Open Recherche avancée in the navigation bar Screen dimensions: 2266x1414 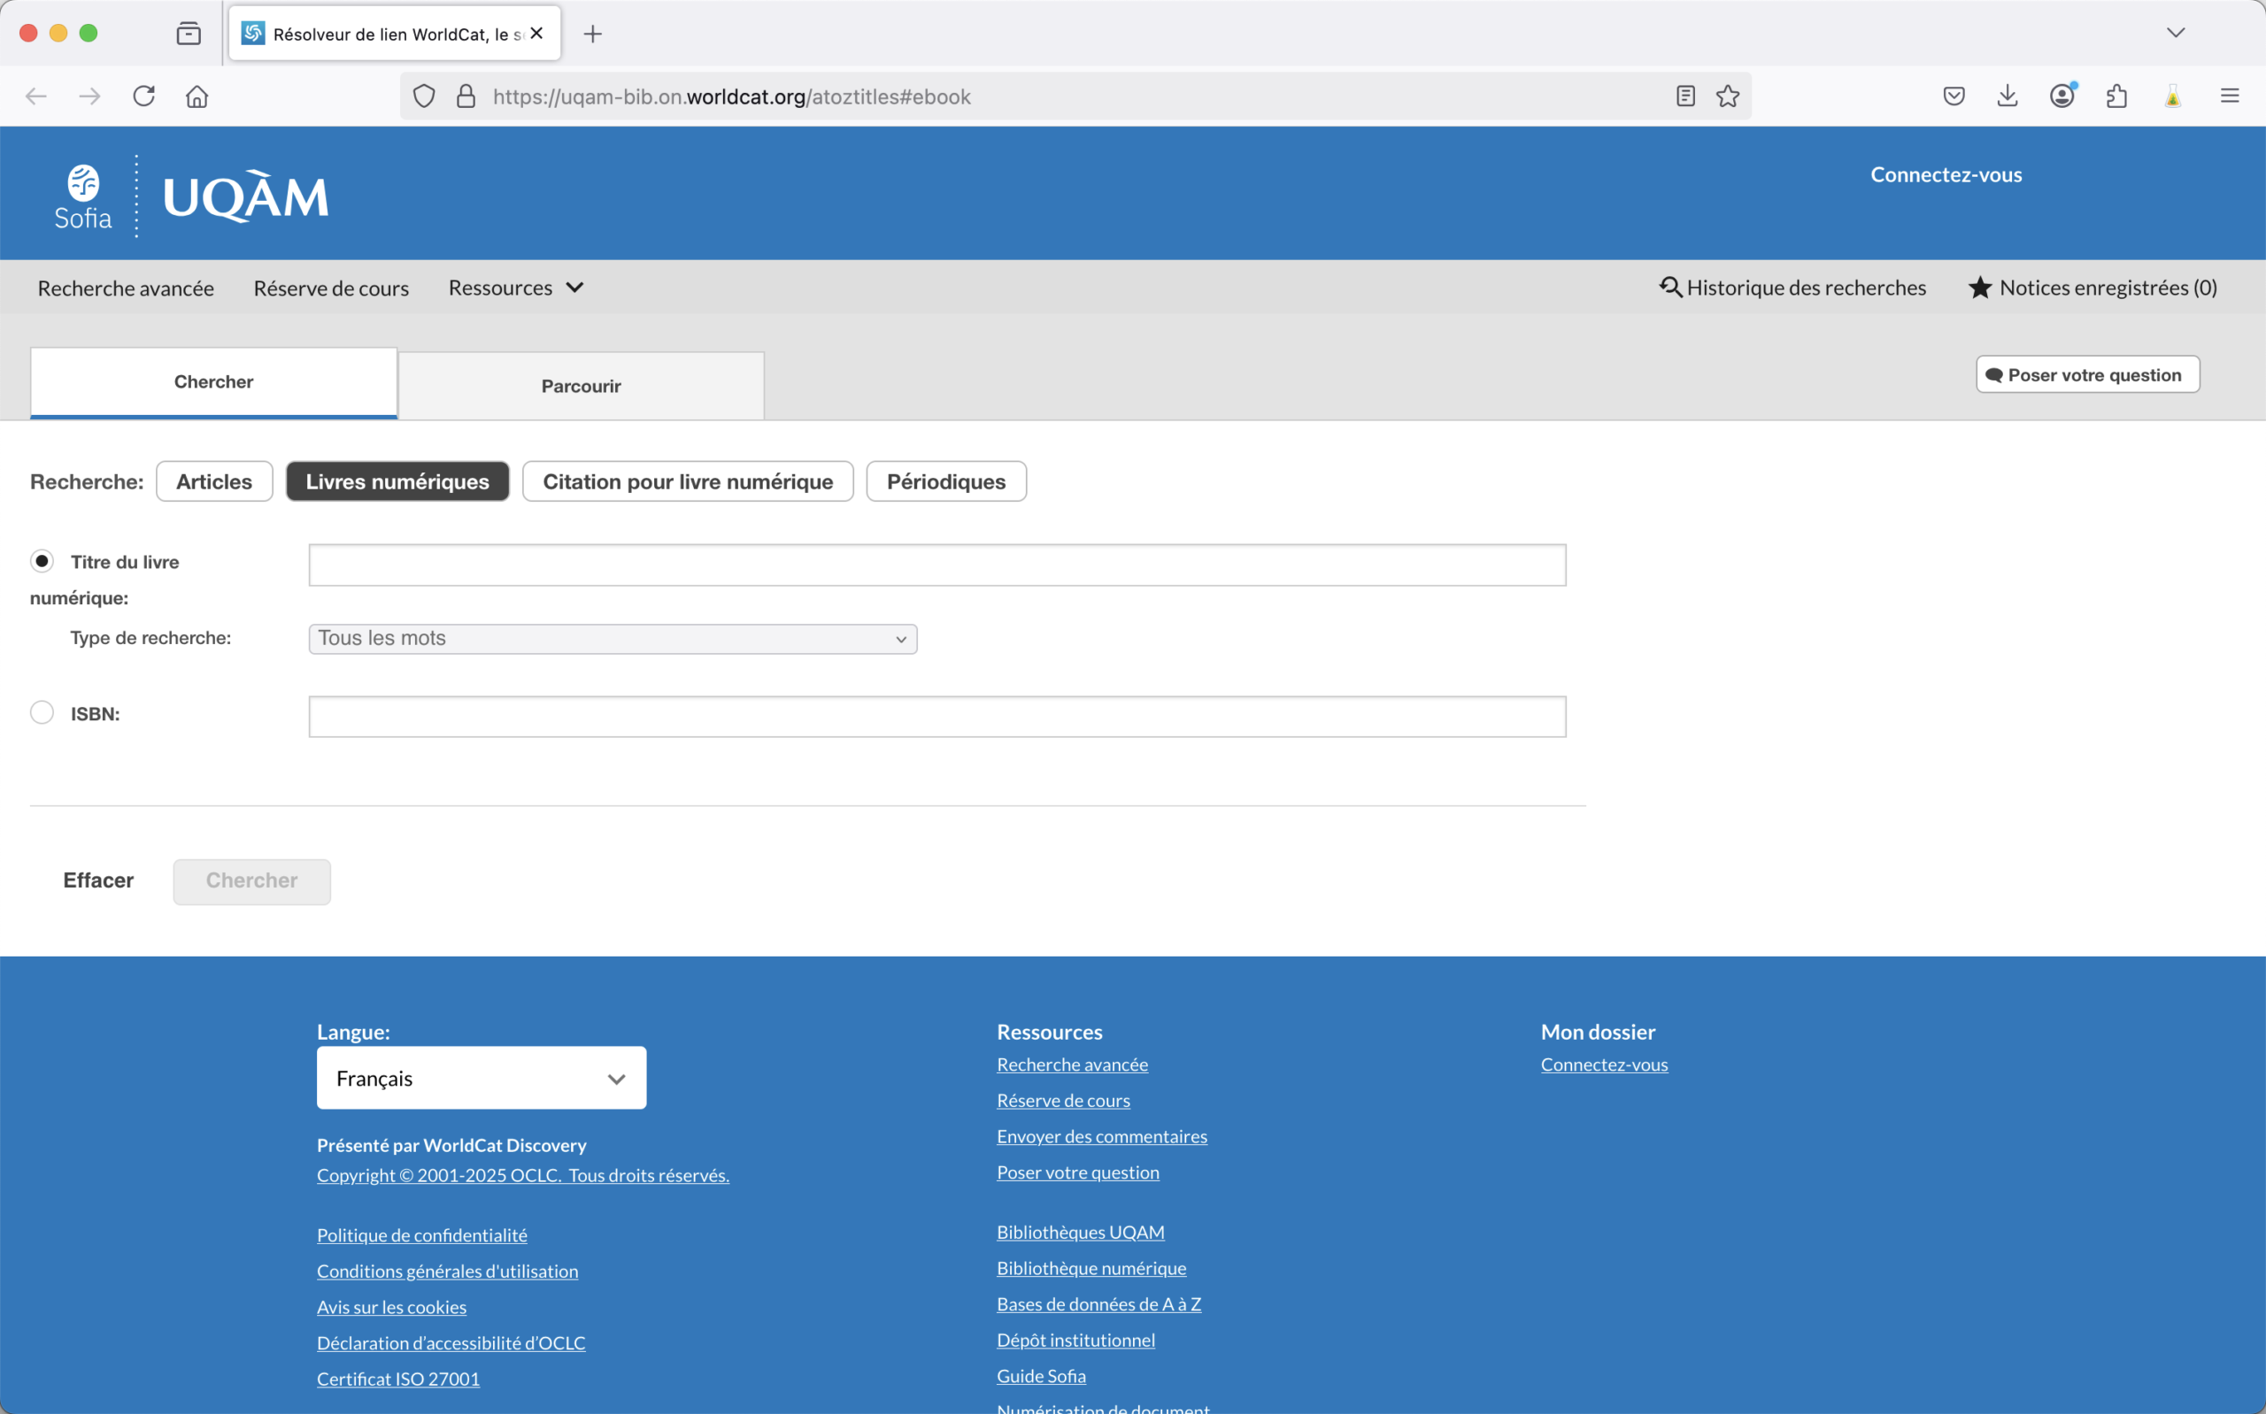[126, 288]
